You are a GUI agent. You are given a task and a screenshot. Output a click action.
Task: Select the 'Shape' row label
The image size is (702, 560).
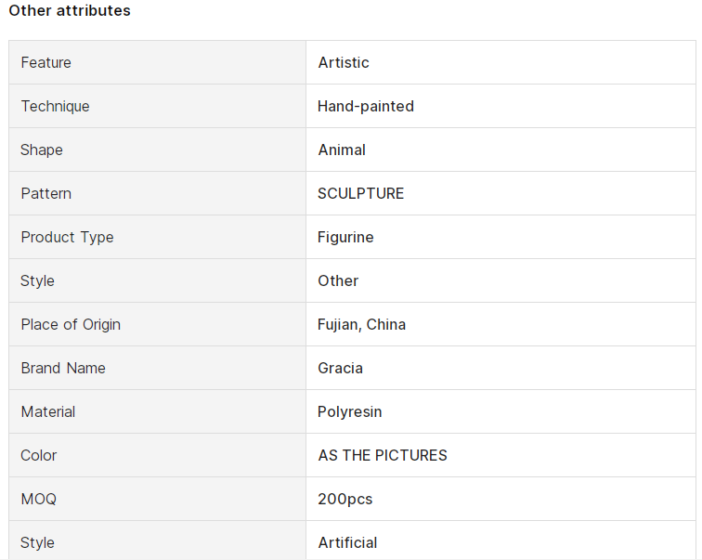[x=41, y=150]
